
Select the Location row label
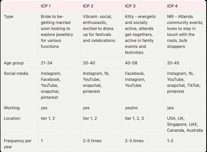pyautogui.click(x=12, y=118)
